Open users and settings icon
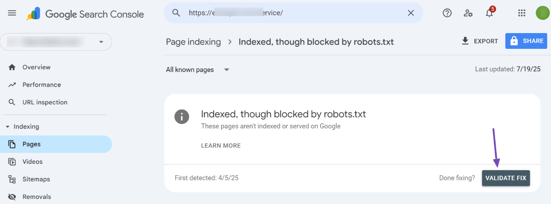The height and width of the screenshot is (204, 551). point(468,13)
